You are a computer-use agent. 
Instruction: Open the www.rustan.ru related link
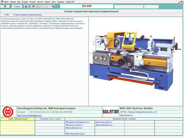[x=104, y=122]
